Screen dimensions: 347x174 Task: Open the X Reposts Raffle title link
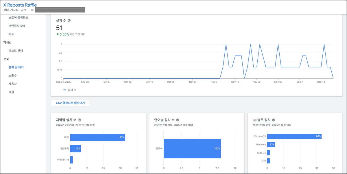pyautogui.click(x=20, y=5)
